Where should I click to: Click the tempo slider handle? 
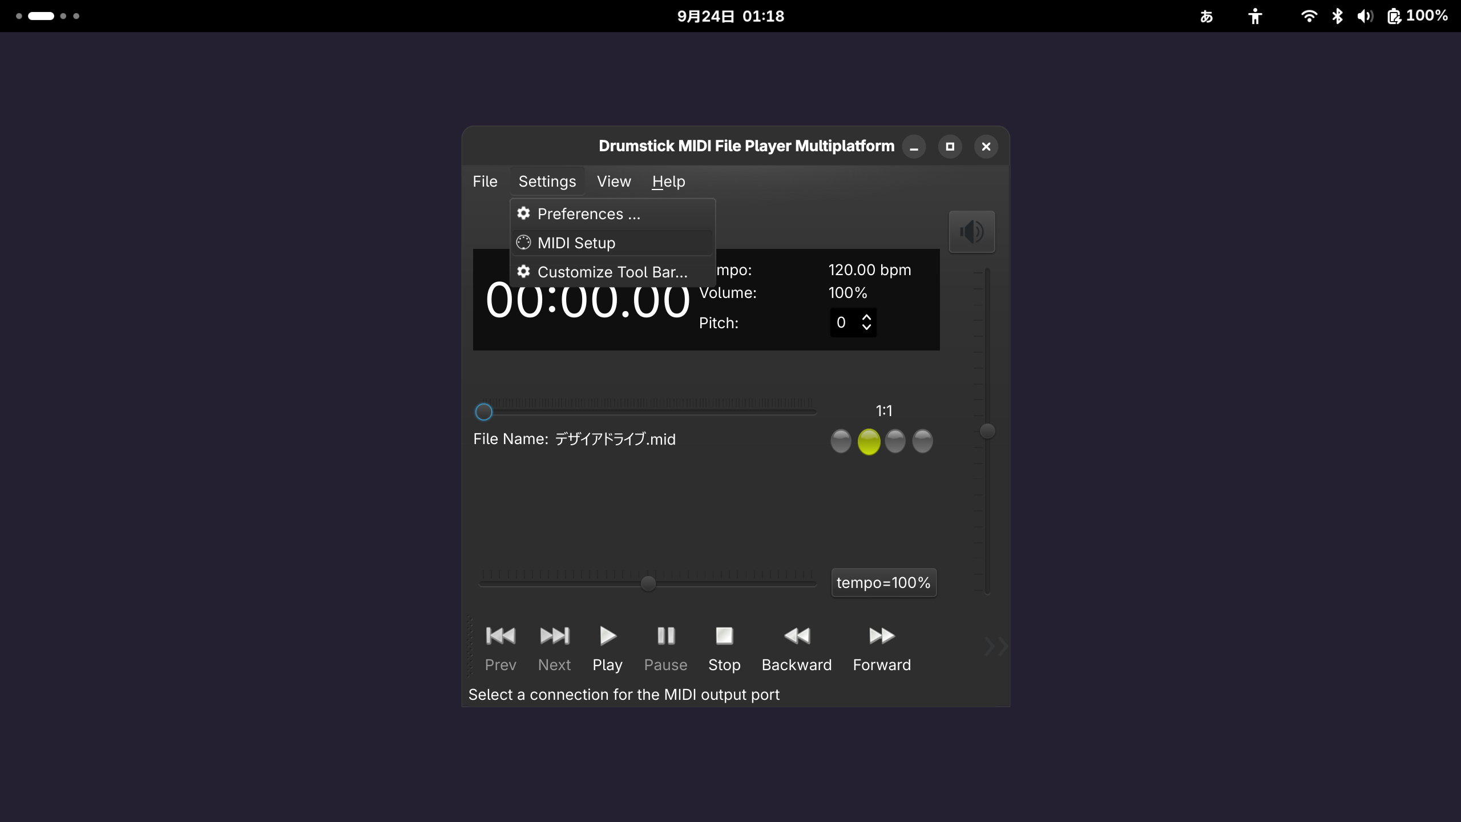(648, 583)
